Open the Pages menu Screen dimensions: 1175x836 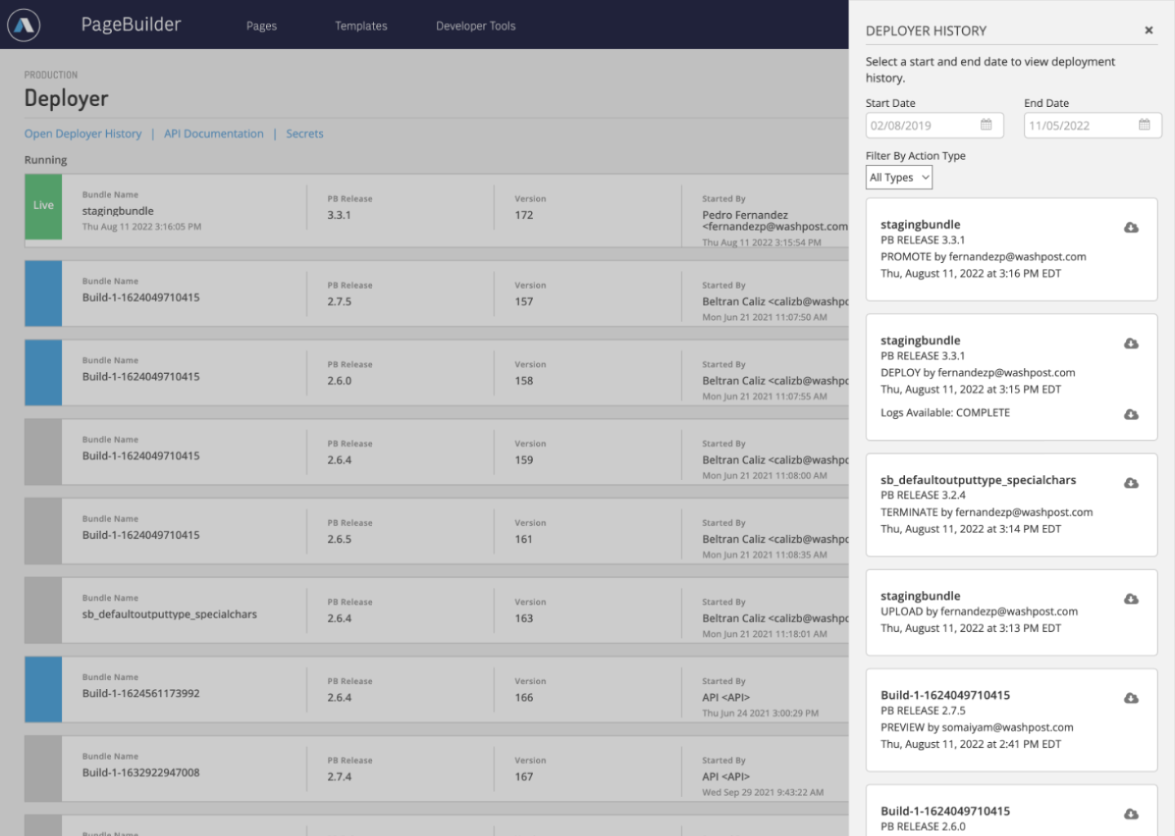[x=261, y=26]
